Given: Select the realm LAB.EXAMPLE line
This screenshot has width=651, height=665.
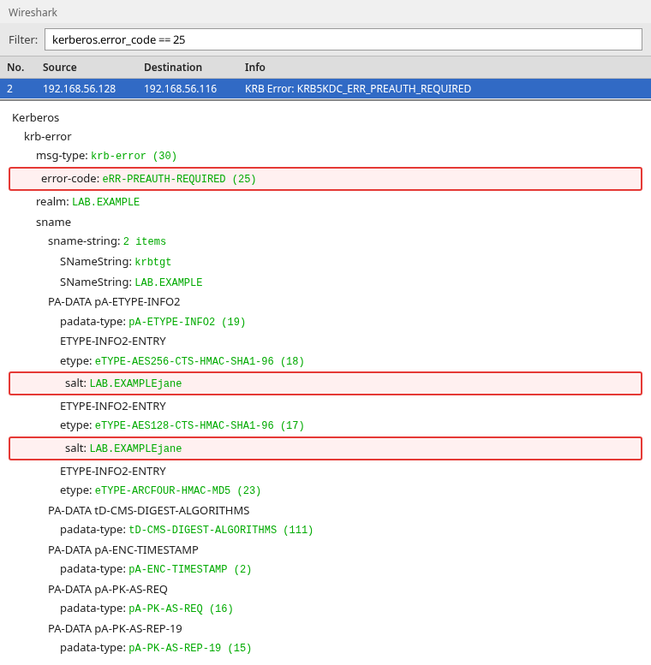Looking at the screenshot, I should point(87,202).
